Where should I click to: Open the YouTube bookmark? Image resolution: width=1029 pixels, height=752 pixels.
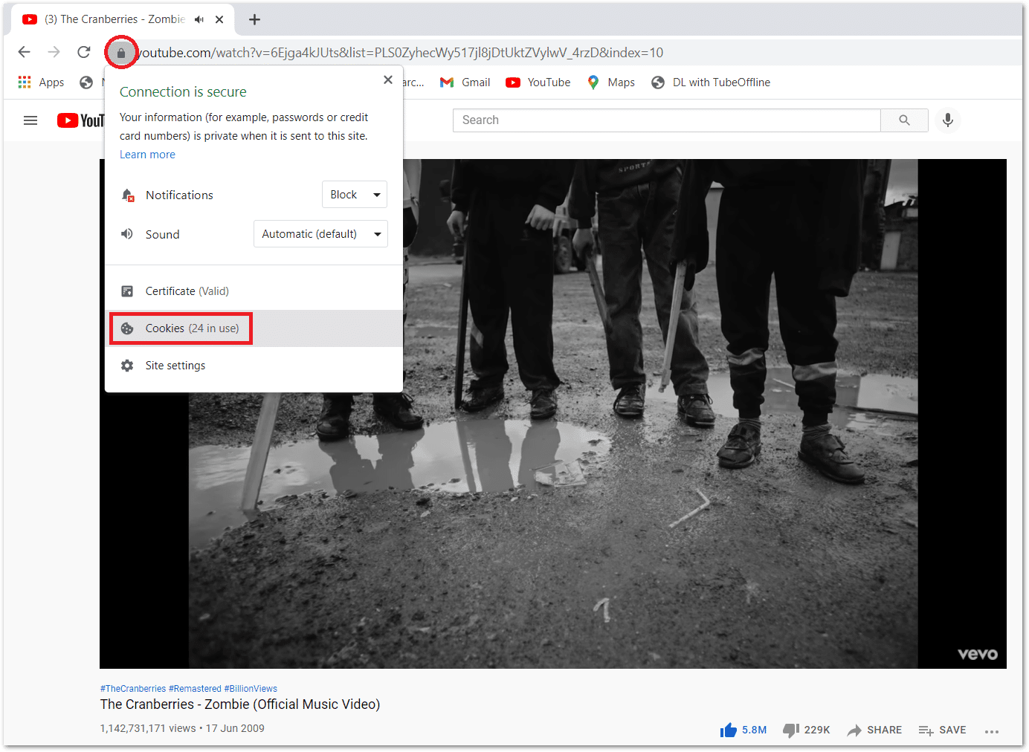point(538,82)
